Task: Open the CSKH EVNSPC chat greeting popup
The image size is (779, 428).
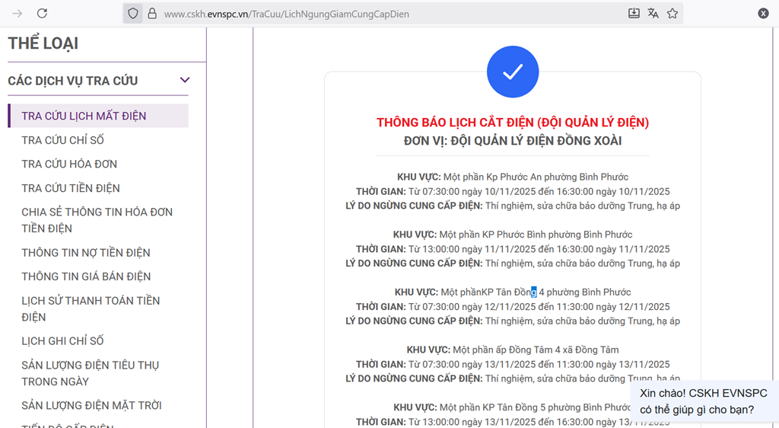Action: 703,401
